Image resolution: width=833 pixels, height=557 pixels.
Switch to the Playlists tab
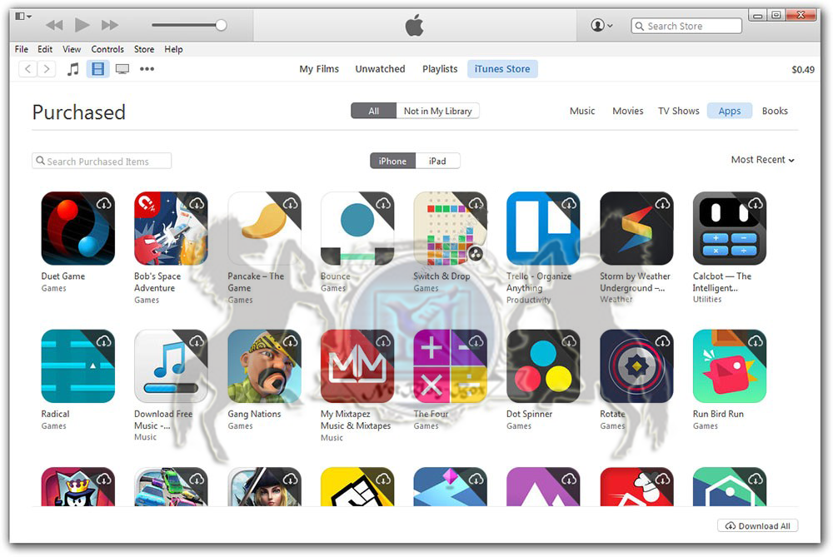[x=440, y=69]
